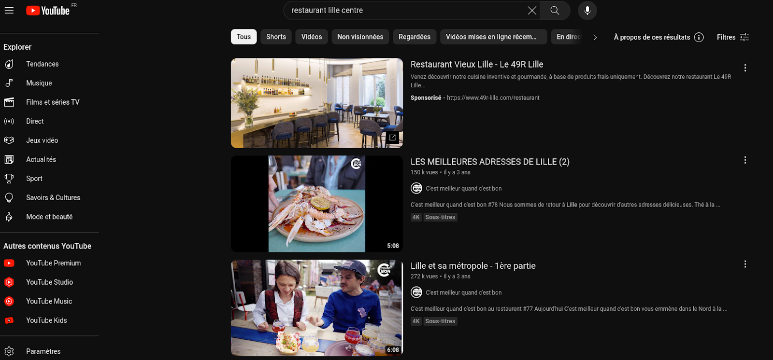This screenshot has height=360, width=773.
Task: Open YouTube Studio in the sidebar
Action: pyautogui.click(x=49, y=282)
